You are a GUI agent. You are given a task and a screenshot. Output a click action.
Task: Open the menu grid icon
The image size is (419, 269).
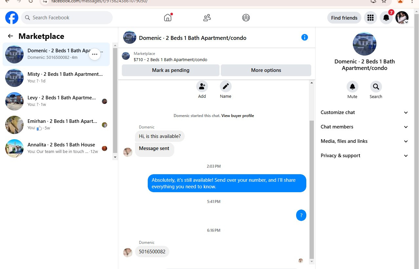[x=371, y=18]
